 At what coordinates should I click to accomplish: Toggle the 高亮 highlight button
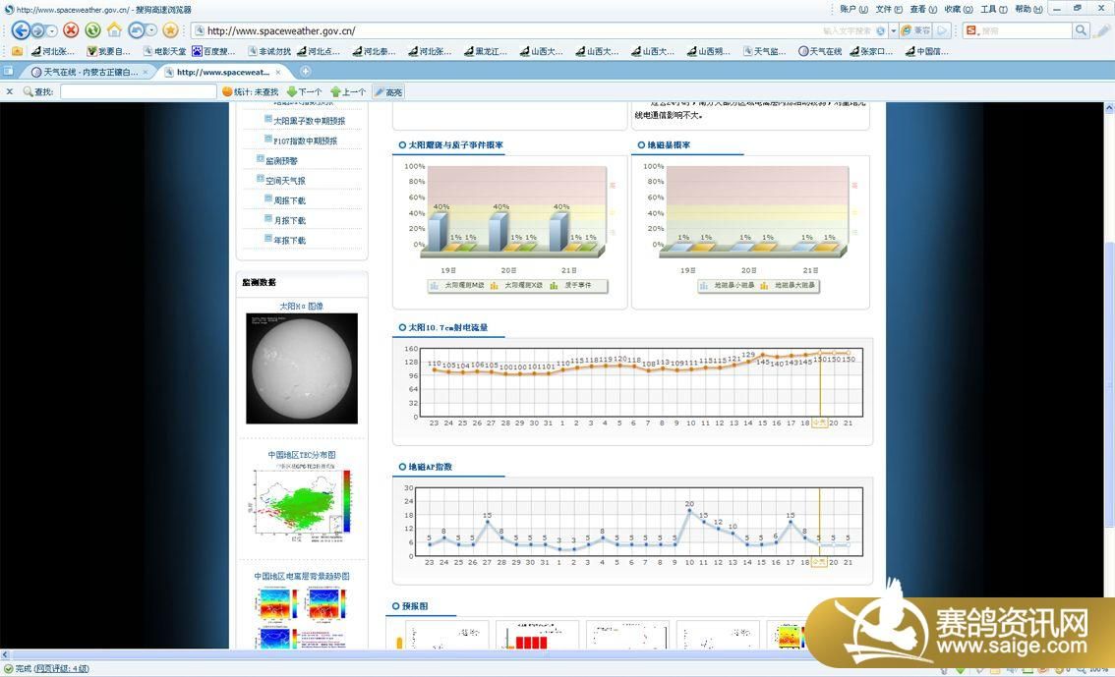click(x=388, y=91)
